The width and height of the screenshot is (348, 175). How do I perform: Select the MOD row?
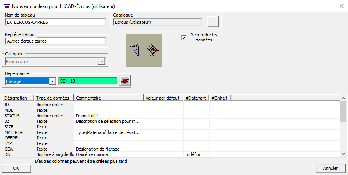171,110
